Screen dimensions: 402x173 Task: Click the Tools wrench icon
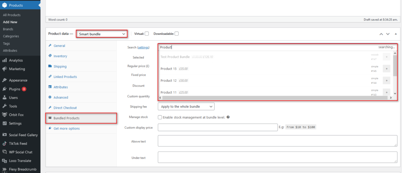click(x=4, y=106)
